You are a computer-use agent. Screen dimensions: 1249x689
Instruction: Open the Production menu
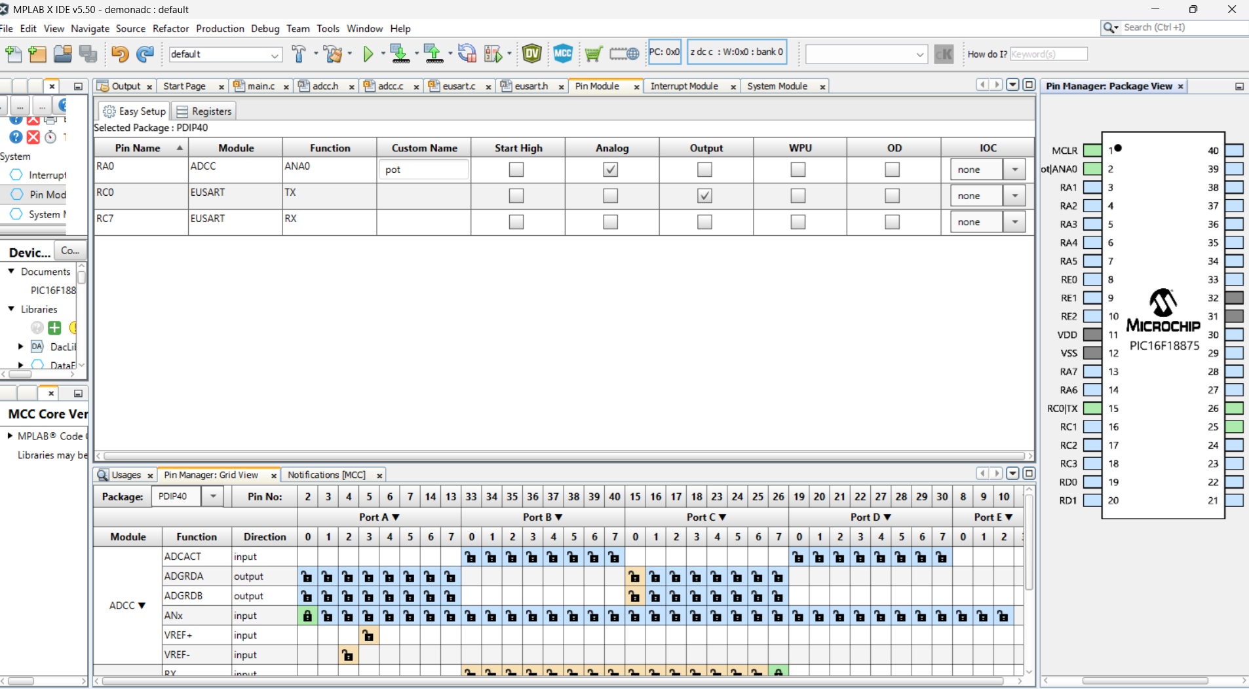220,29
